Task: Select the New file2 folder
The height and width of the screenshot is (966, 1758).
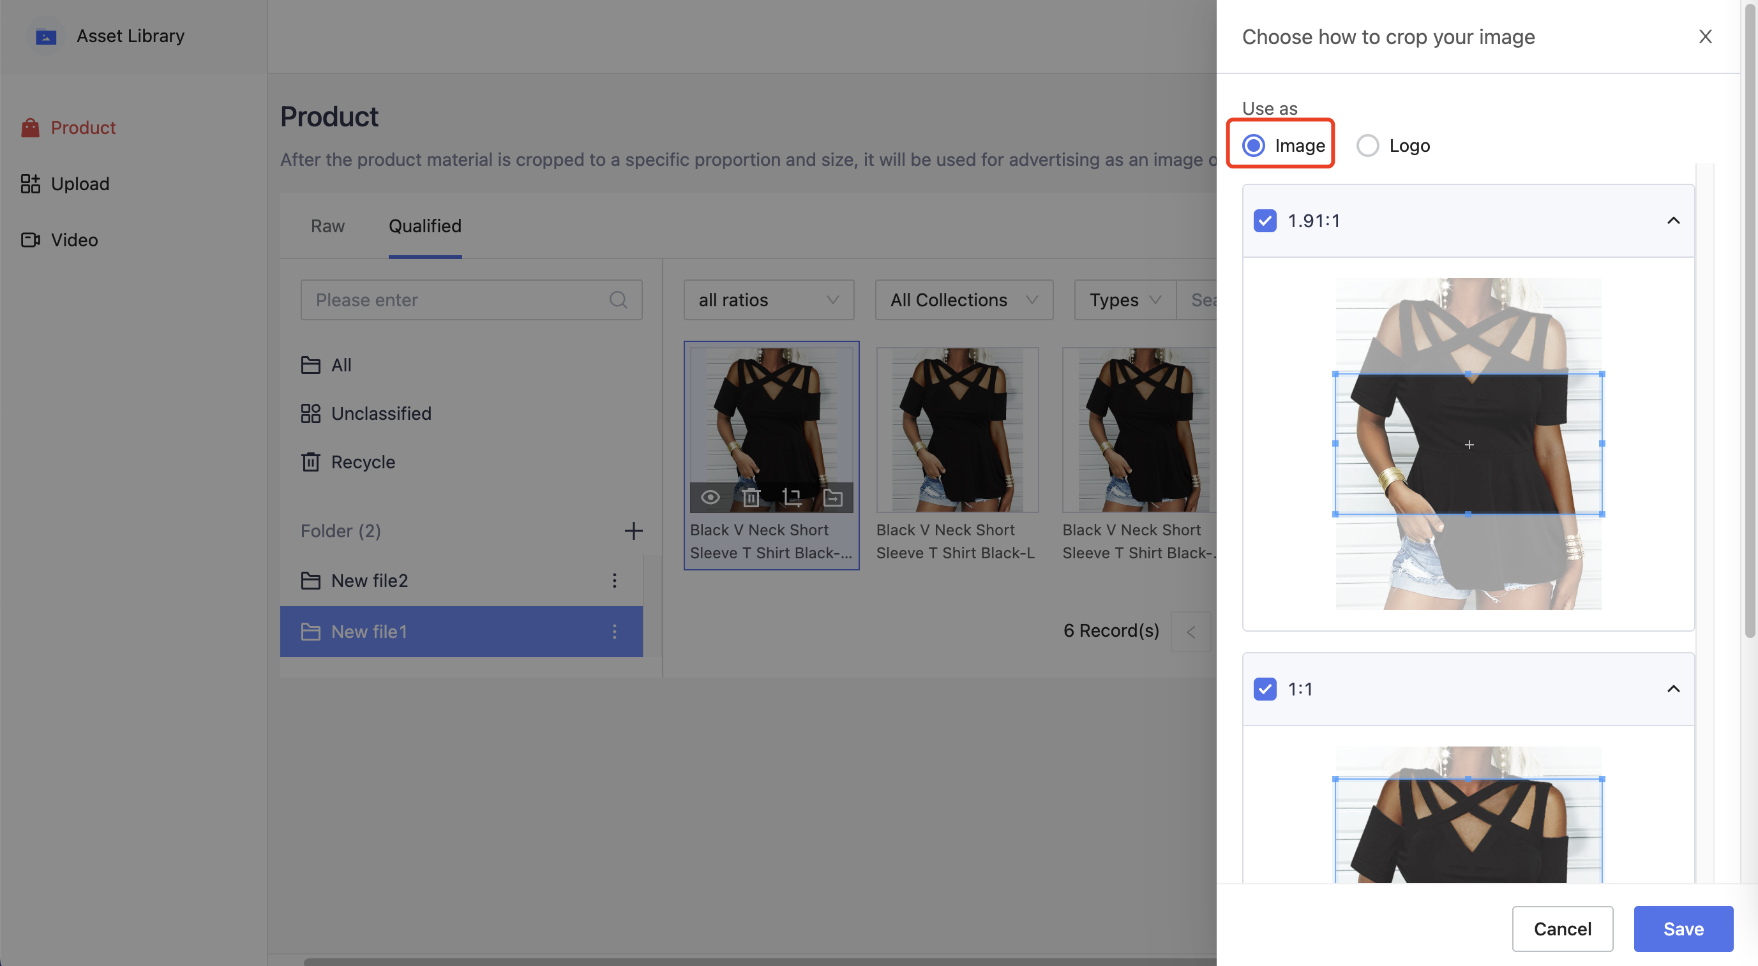Action: tap(462, 581)
